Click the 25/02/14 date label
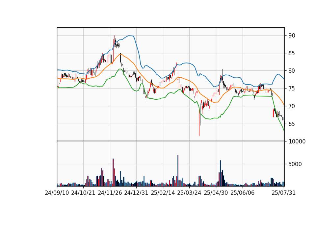The height and width of the screenshot is (227, 316). (163, 193)
